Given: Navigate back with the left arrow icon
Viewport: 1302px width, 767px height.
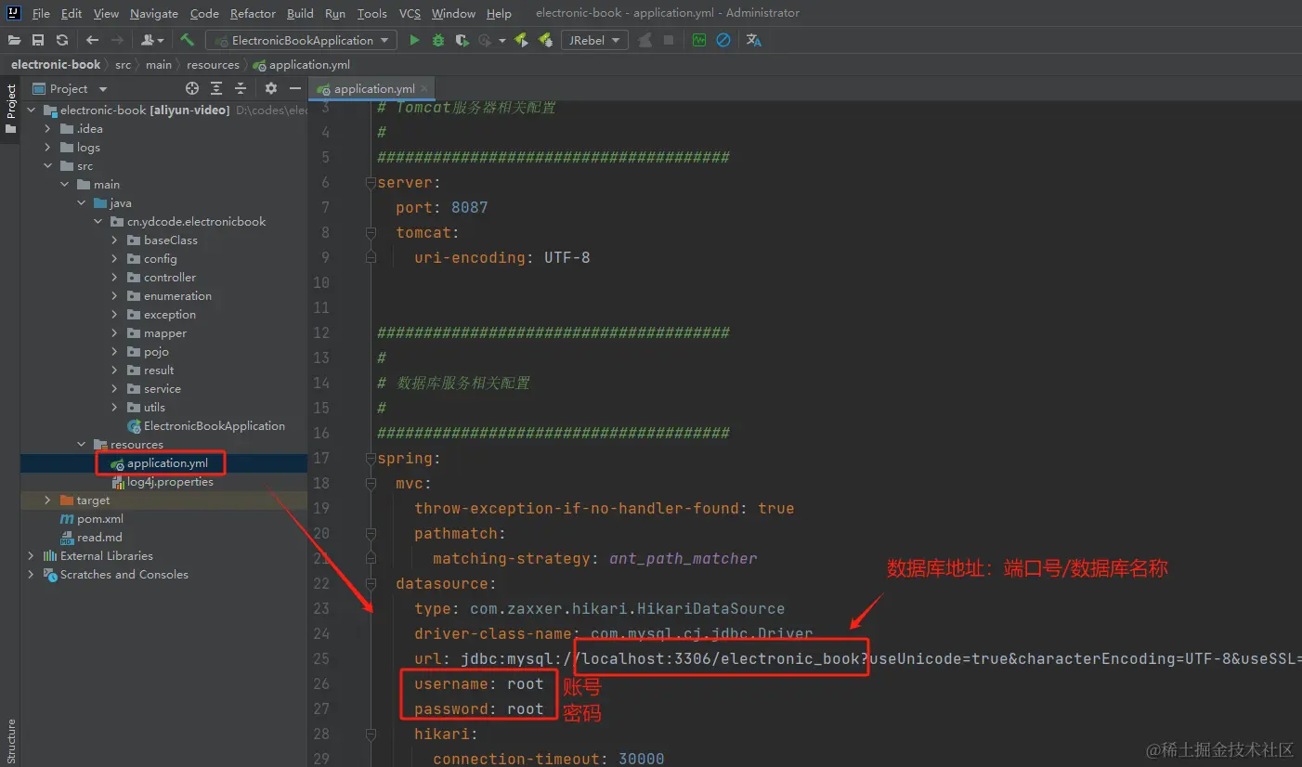Looking at the screenshot, I should point(92,40).
